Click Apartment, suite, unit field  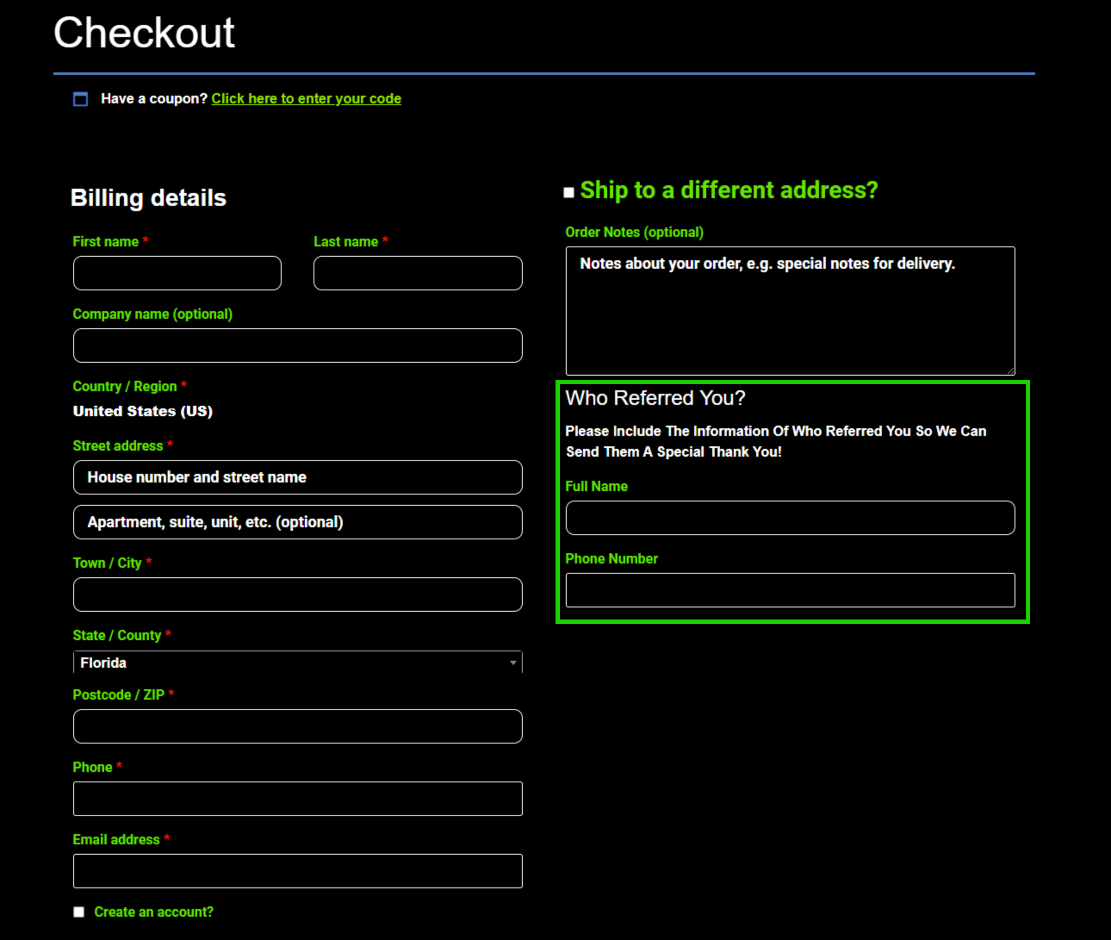click(x=297, y=522)
